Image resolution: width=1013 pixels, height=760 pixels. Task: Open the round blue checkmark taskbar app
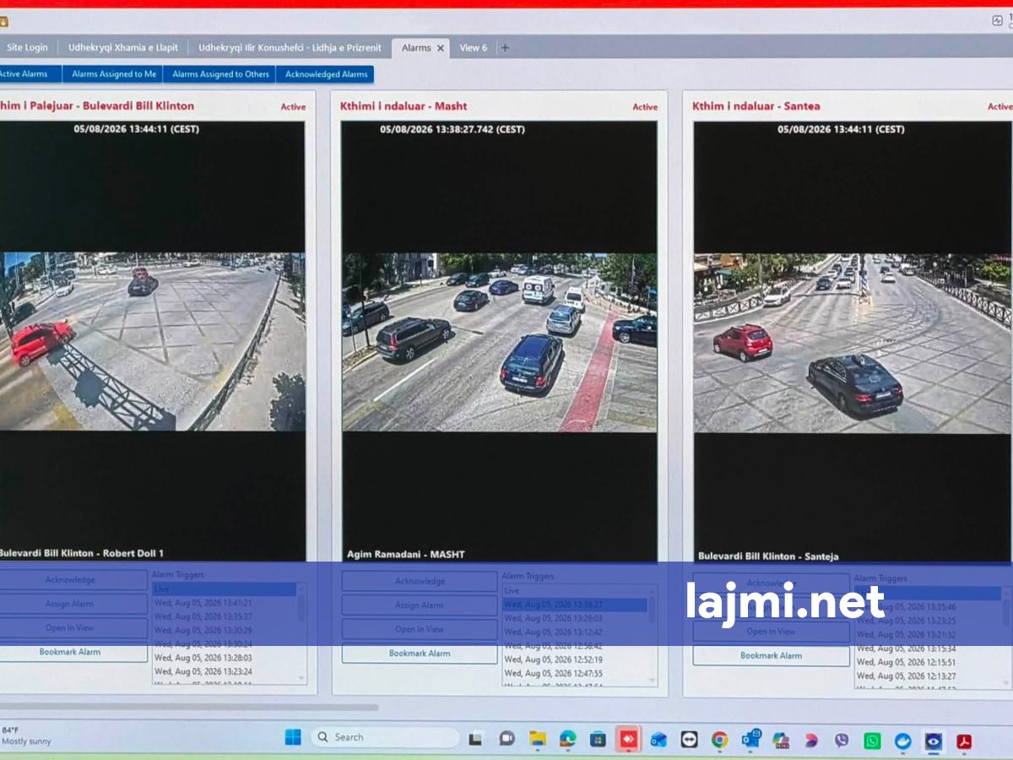(x=902, y=741)
